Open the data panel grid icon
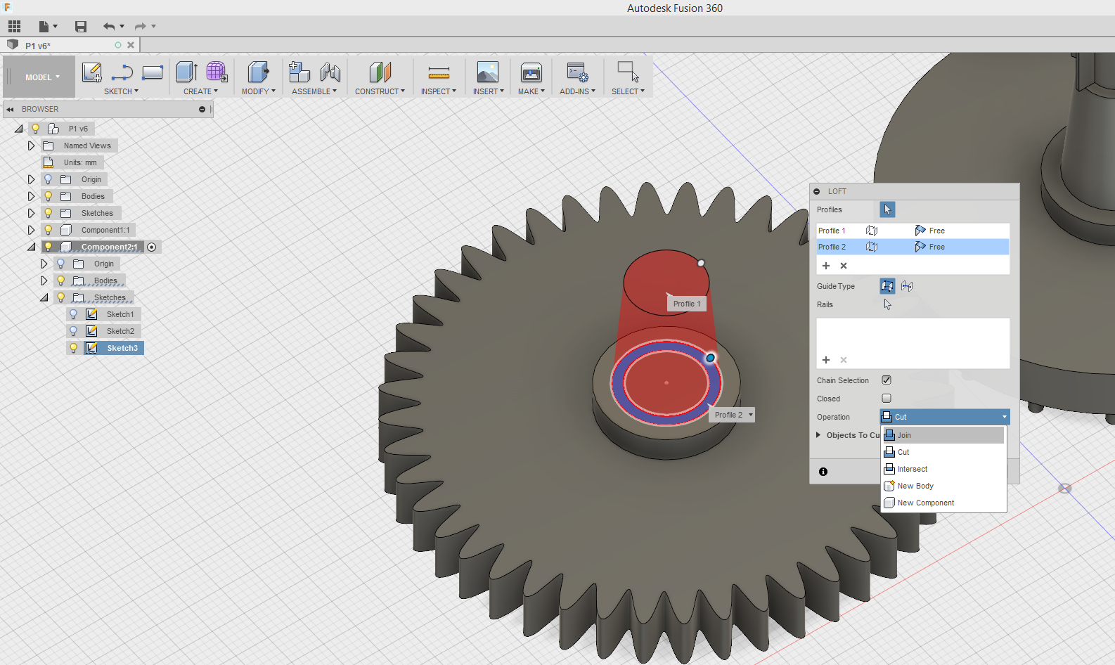This screenshot has width=1115, height=665. 14,27
